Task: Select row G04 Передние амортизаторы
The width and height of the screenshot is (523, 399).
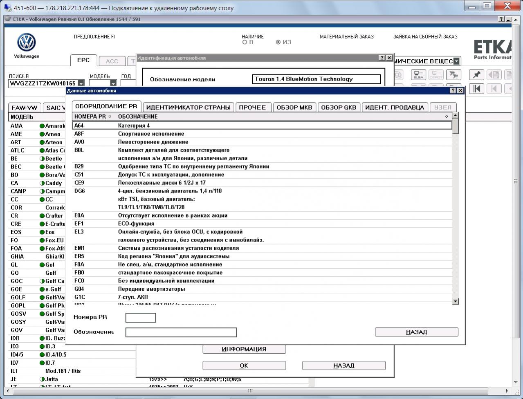Action: (x=262, y=289)
